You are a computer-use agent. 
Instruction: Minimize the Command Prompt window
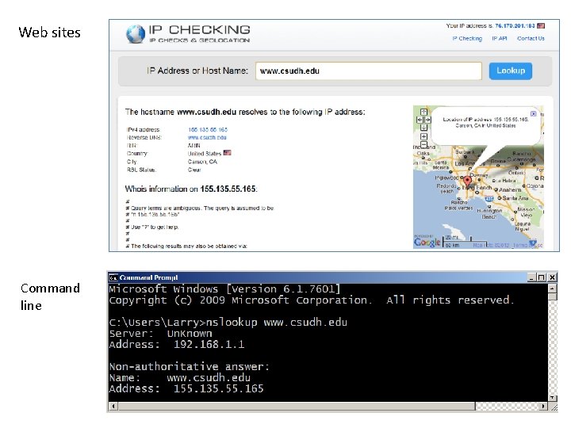[531, 277]
